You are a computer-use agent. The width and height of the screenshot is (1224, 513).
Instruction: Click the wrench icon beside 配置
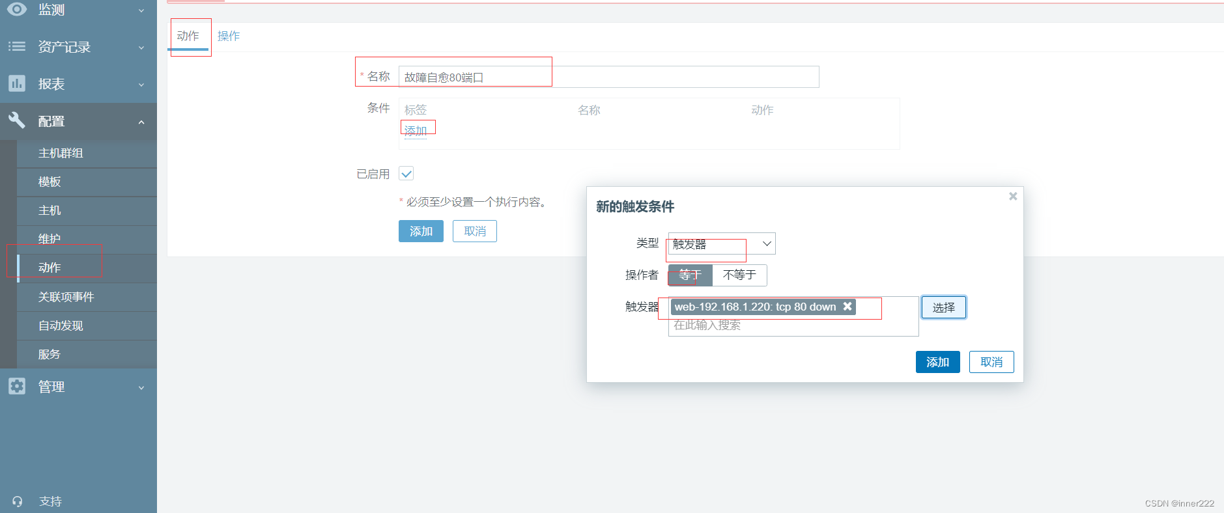click(17, 120)
